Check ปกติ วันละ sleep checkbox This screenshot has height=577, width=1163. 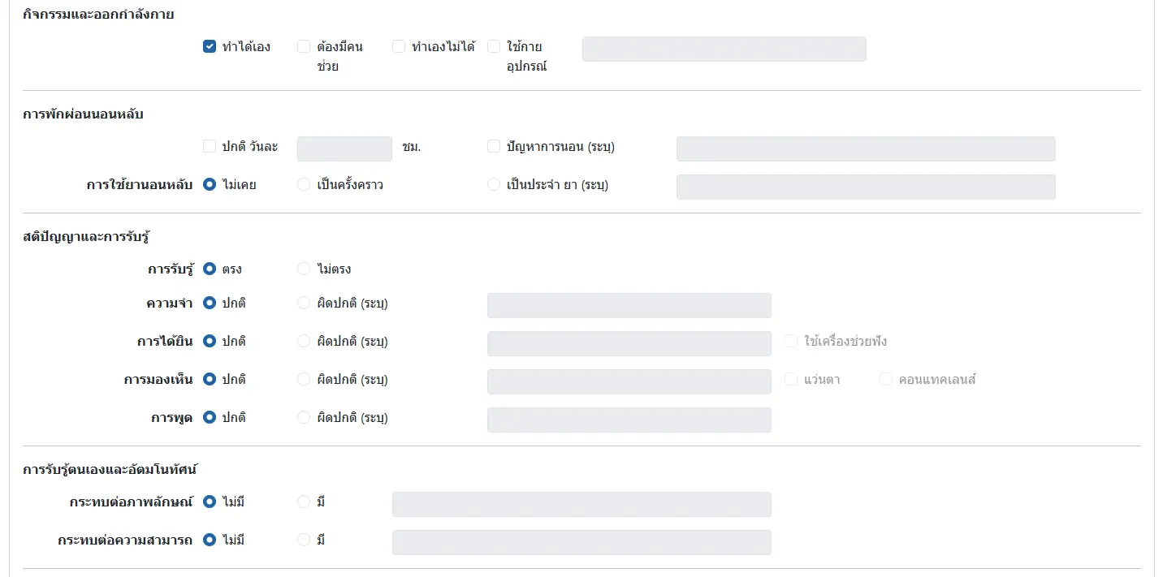210,147
